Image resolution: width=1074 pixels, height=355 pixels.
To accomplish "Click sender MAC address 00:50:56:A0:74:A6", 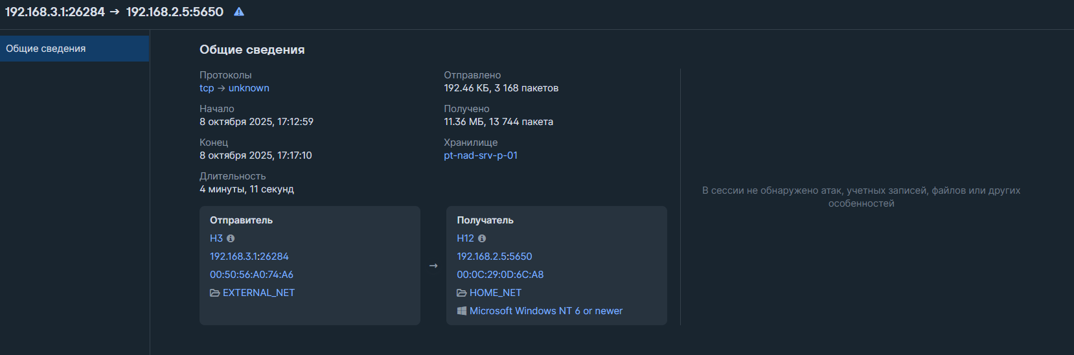I will 251,275.
